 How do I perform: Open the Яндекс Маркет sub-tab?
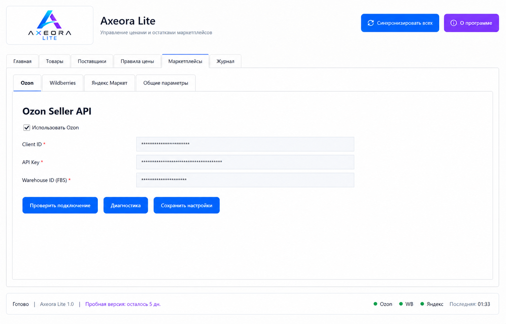[x=109, y=83]
